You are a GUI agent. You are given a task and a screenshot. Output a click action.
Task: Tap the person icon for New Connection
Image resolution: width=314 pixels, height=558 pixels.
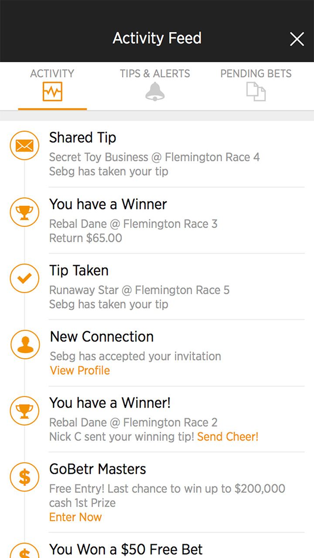(x=25, y=345)
